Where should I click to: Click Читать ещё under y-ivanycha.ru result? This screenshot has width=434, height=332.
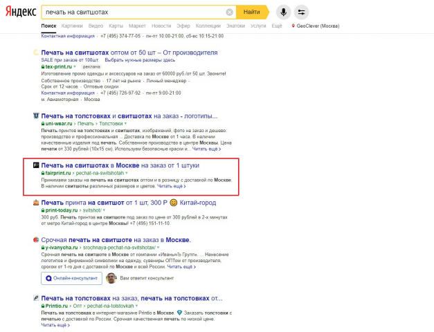click(x=181, y=267)
